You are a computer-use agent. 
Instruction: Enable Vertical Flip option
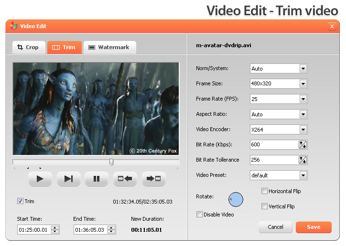(x=264, y=206)
